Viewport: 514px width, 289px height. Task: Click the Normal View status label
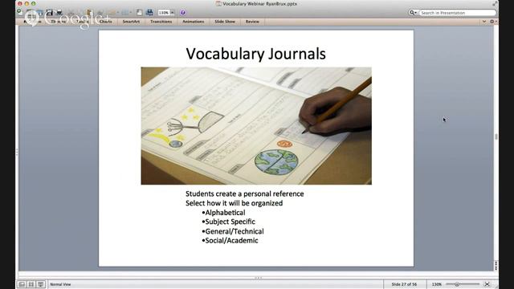coord(60,284)
